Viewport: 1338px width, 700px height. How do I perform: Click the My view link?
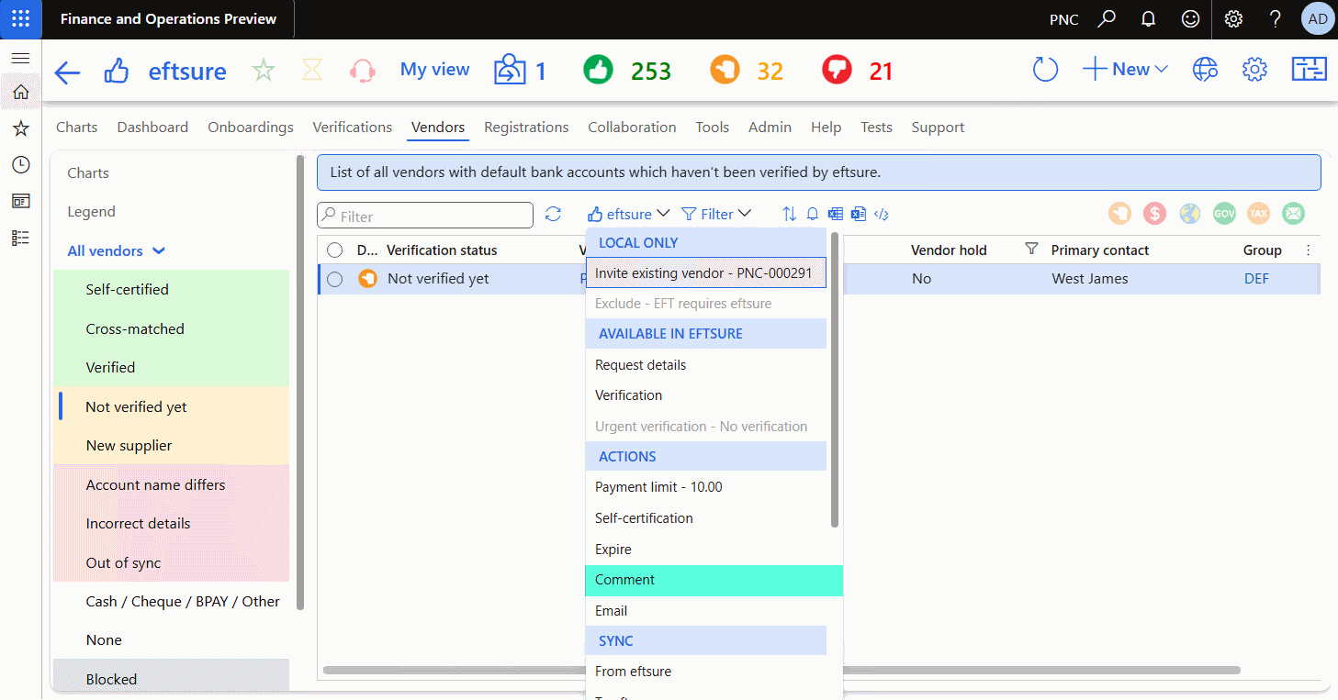(x=434, y=70)
